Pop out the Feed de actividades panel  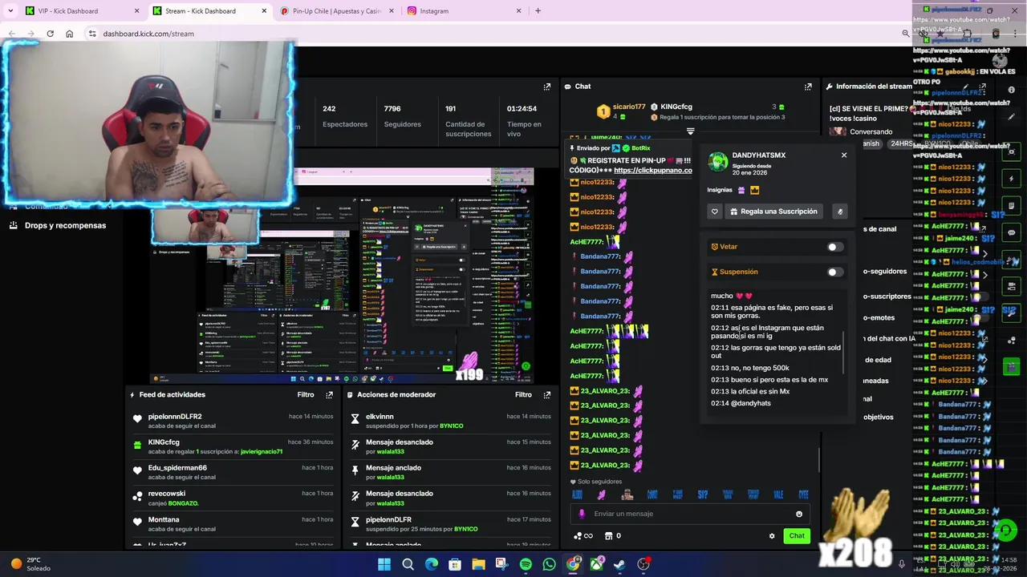[329, 395]
